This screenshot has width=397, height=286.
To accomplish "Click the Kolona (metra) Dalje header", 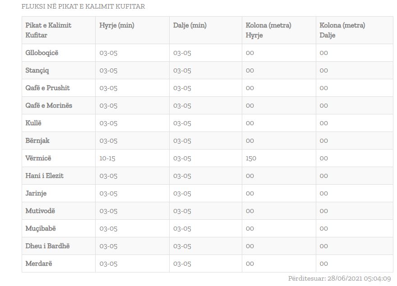I will tap(342, 30).
